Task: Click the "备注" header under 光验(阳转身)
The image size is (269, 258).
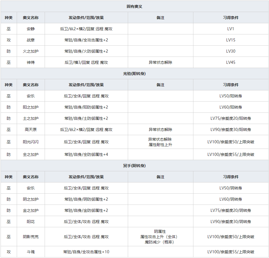Action: [160, 85]
